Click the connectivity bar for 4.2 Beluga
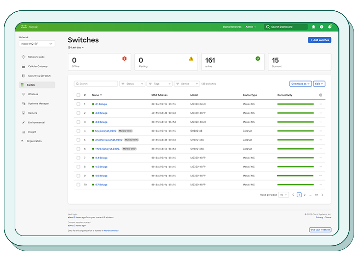 tap(295, 113)
